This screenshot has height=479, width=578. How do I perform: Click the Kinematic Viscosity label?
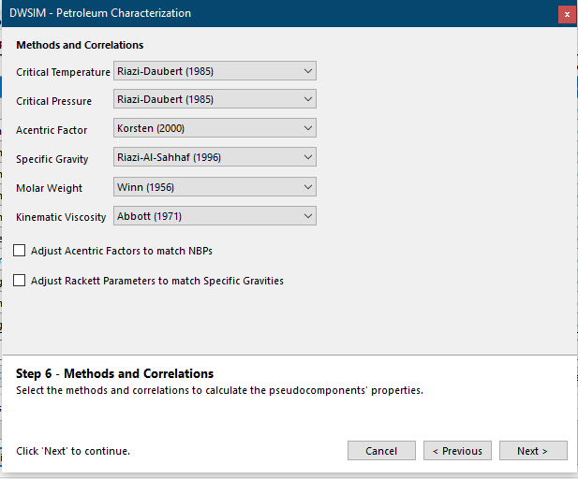pos(61,217)
